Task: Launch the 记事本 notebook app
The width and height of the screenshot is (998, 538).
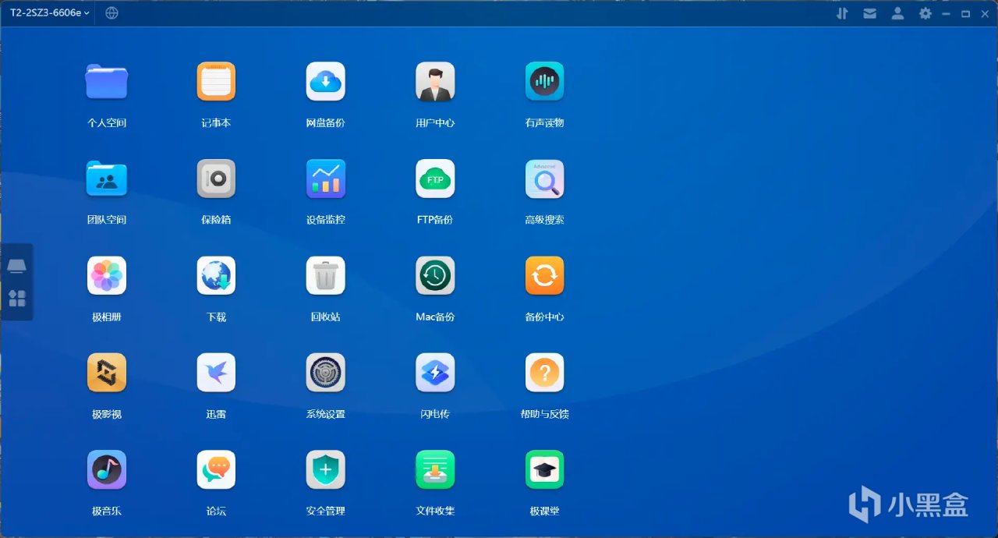Action: pos(216,82)
